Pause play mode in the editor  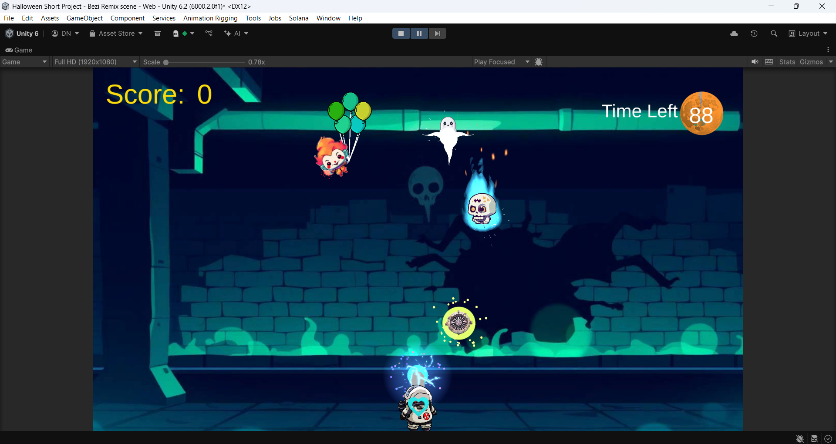coord(419,33)
